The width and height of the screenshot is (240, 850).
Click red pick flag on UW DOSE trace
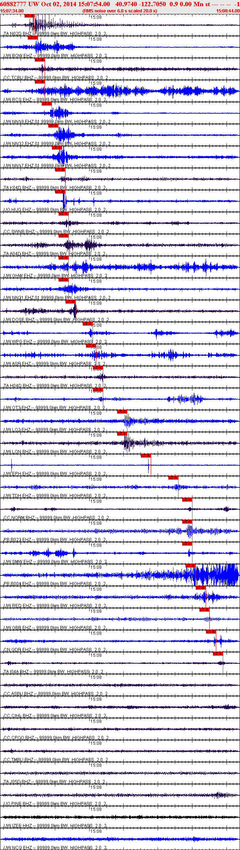coord(71,302)
